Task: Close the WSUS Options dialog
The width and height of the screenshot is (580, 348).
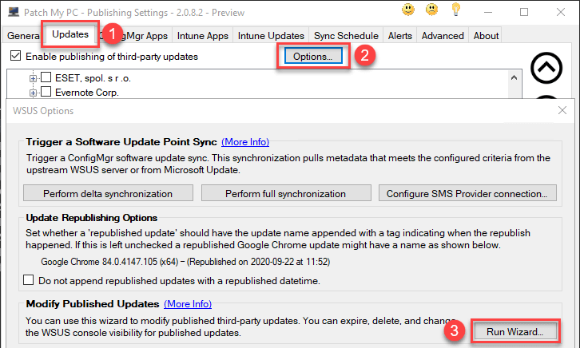Action: [x=562, y=110]
